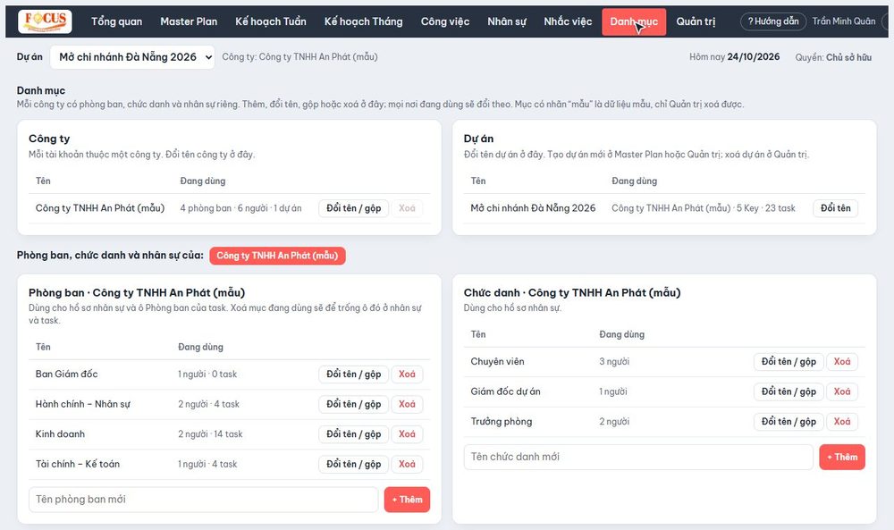Screen dimensions: 894x530
Task: Rename or merge Giám đốc dự án title
Action: click(789, 391)
